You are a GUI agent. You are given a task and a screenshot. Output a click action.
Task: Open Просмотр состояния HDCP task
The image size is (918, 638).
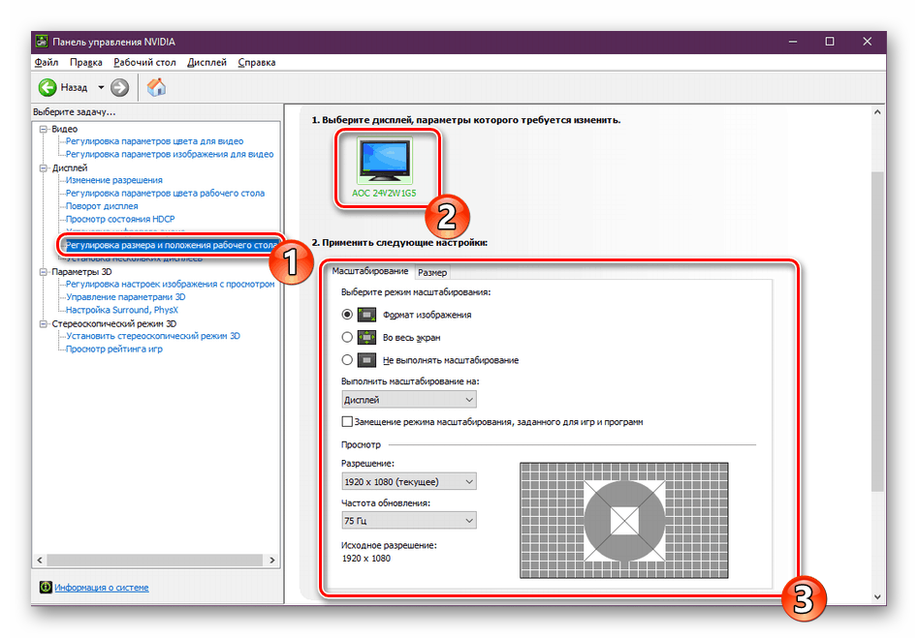click(x=120, y=219)
